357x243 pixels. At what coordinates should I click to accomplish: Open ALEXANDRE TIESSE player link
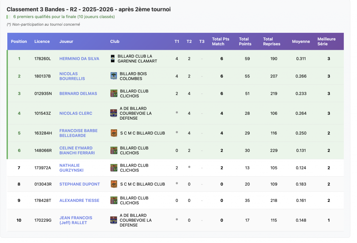(x=79, y=200)
